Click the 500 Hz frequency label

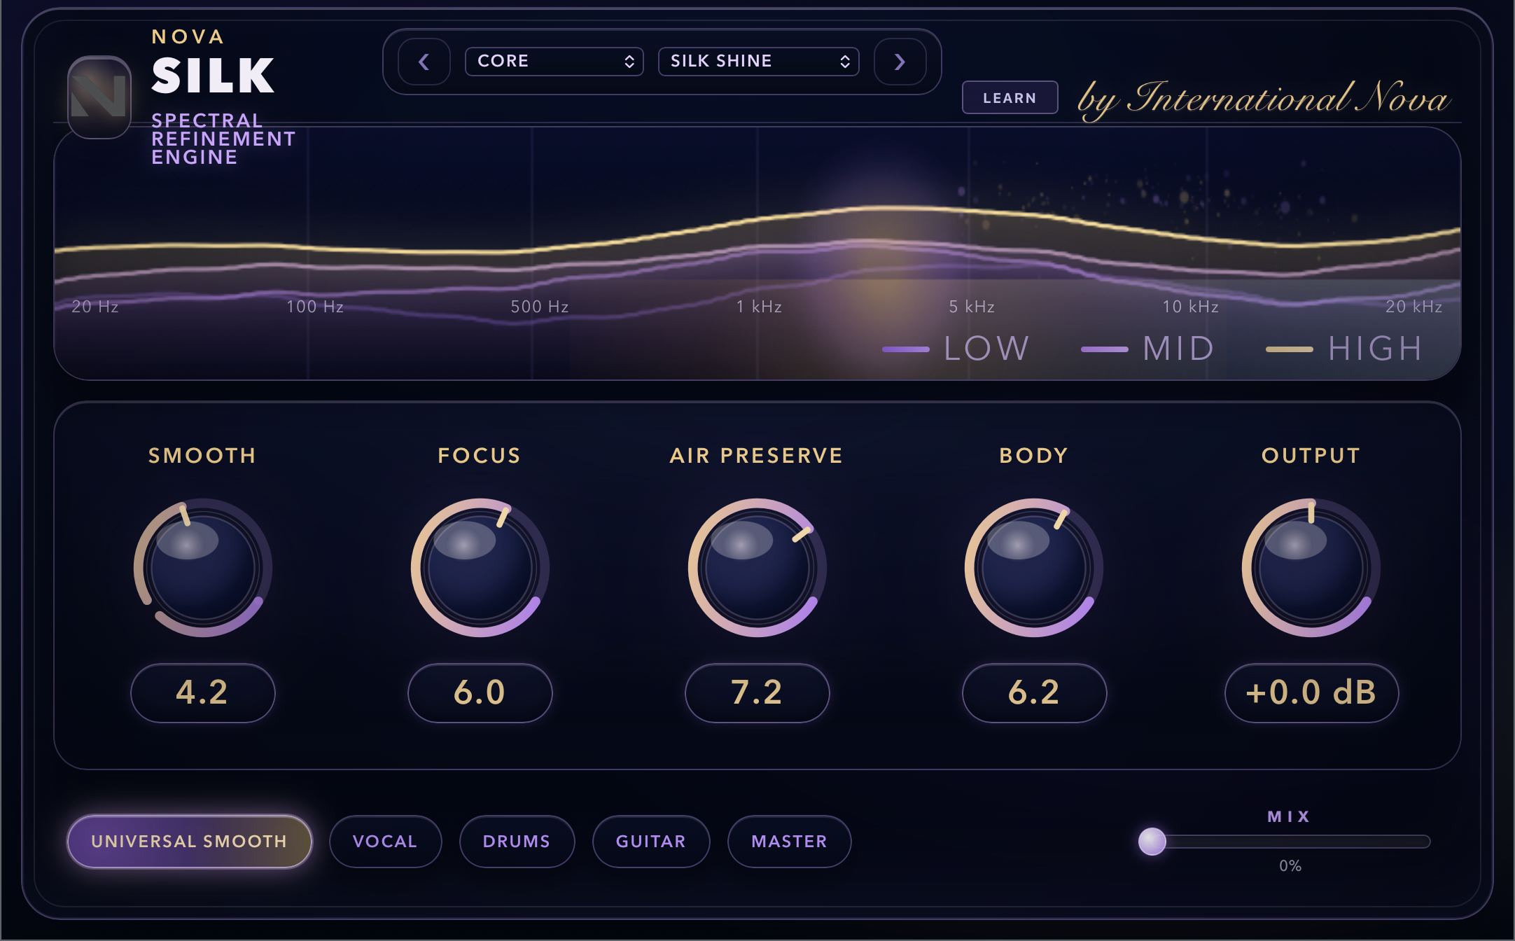tap(539, 307)
